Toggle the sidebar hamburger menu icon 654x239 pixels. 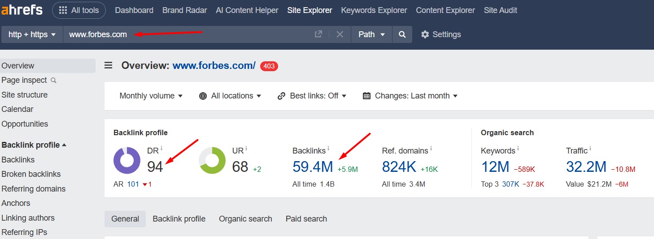point(109,66)
